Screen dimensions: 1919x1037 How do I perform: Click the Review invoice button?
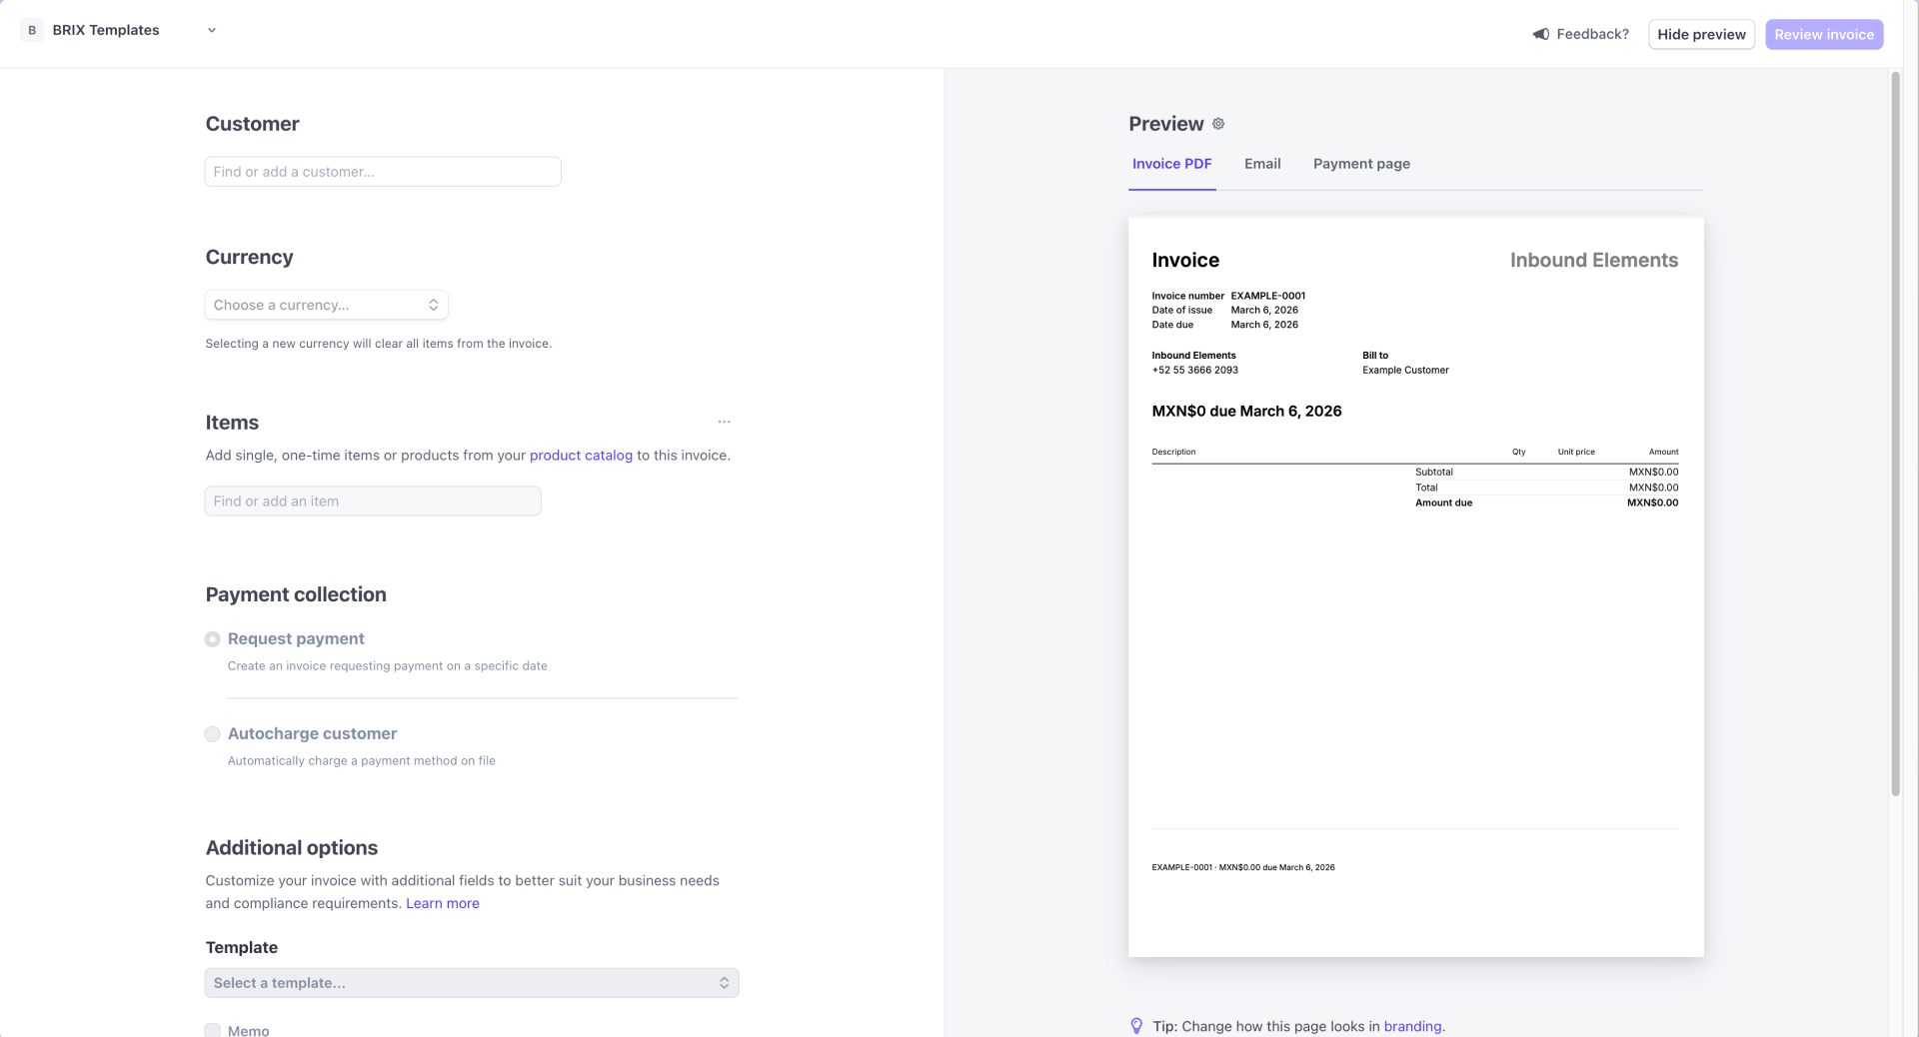pos(1824,34)
